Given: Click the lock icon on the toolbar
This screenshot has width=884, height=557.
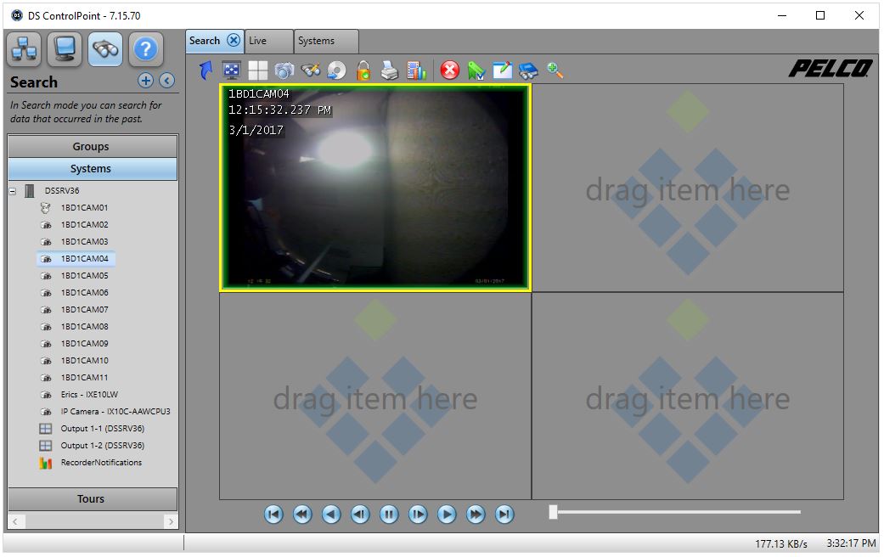Looking at the screenshot, I should (x=363, y=70).
